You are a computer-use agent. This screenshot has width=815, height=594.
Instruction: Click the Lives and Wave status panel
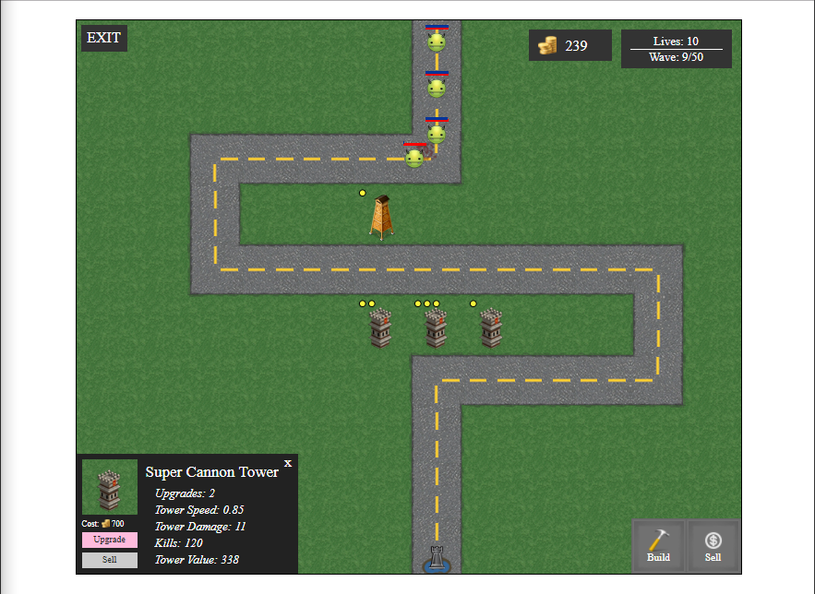coord(676,49)
